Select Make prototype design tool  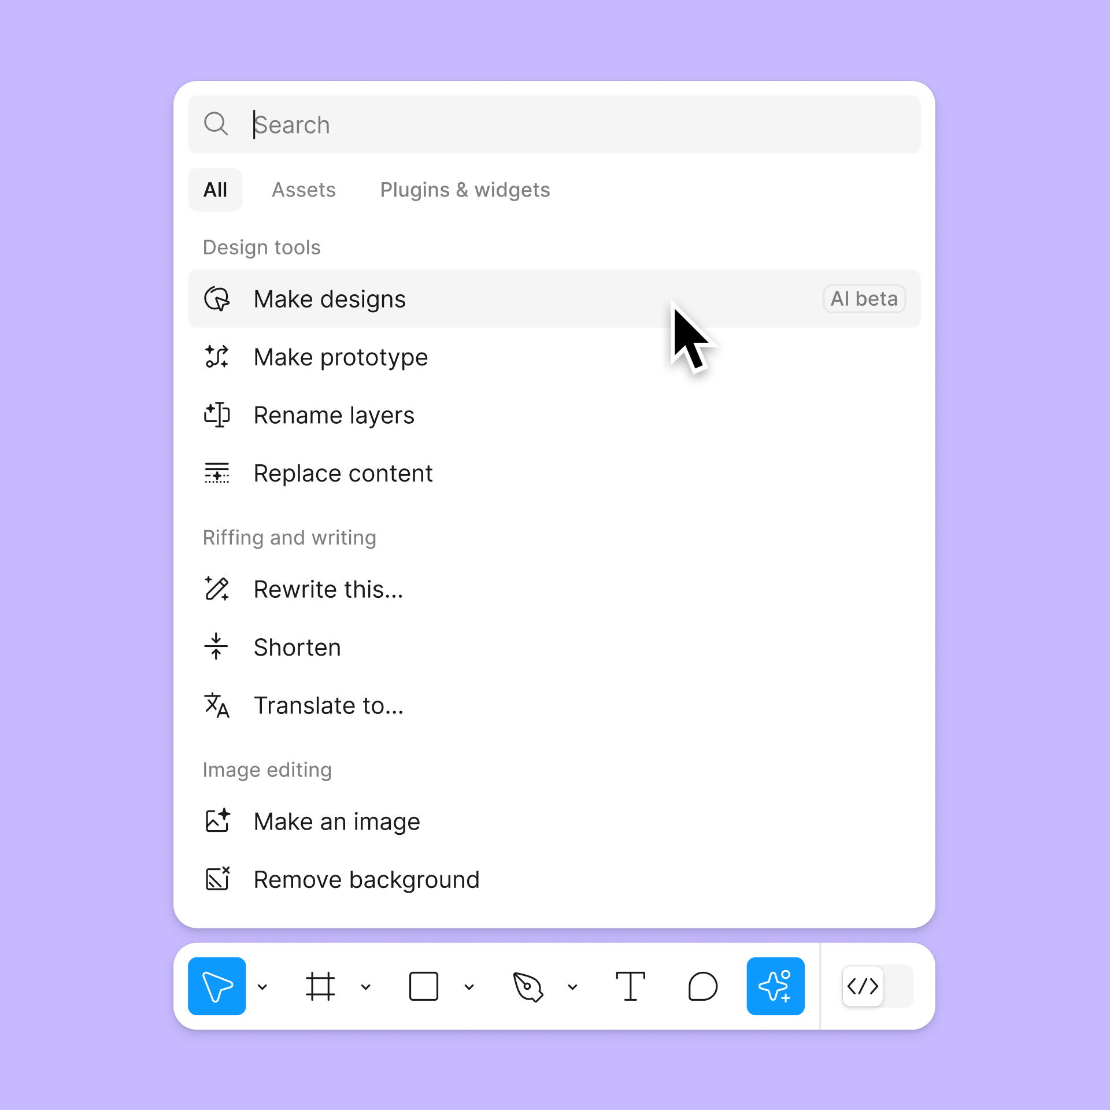(339, 357)
